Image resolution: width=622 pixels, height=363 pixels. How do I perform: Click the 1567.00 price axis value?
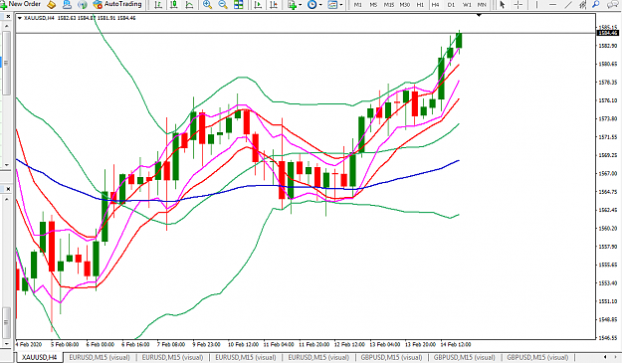click(x=607, y=173)
